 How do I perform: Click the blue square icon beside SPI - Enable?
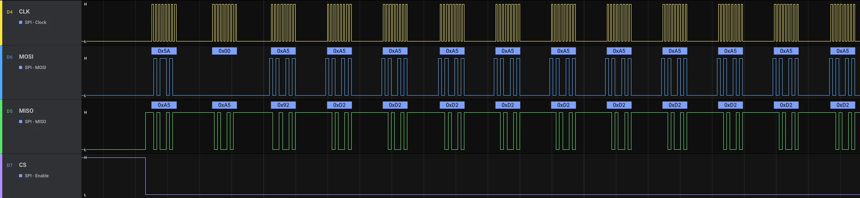click(21, 176)
